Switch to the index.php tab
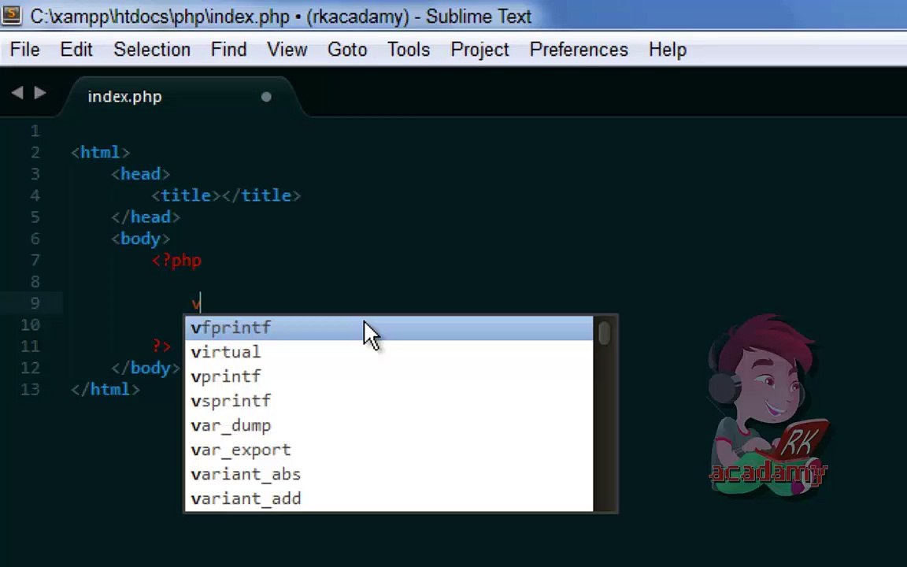The image size is (907, 567). (125, 97)
